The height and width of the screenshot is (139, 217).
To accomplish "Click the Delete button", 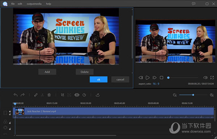I will coord(85,72).
